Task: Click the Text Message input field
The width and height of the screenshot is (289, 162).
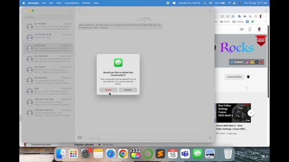Action: point(145,138)
